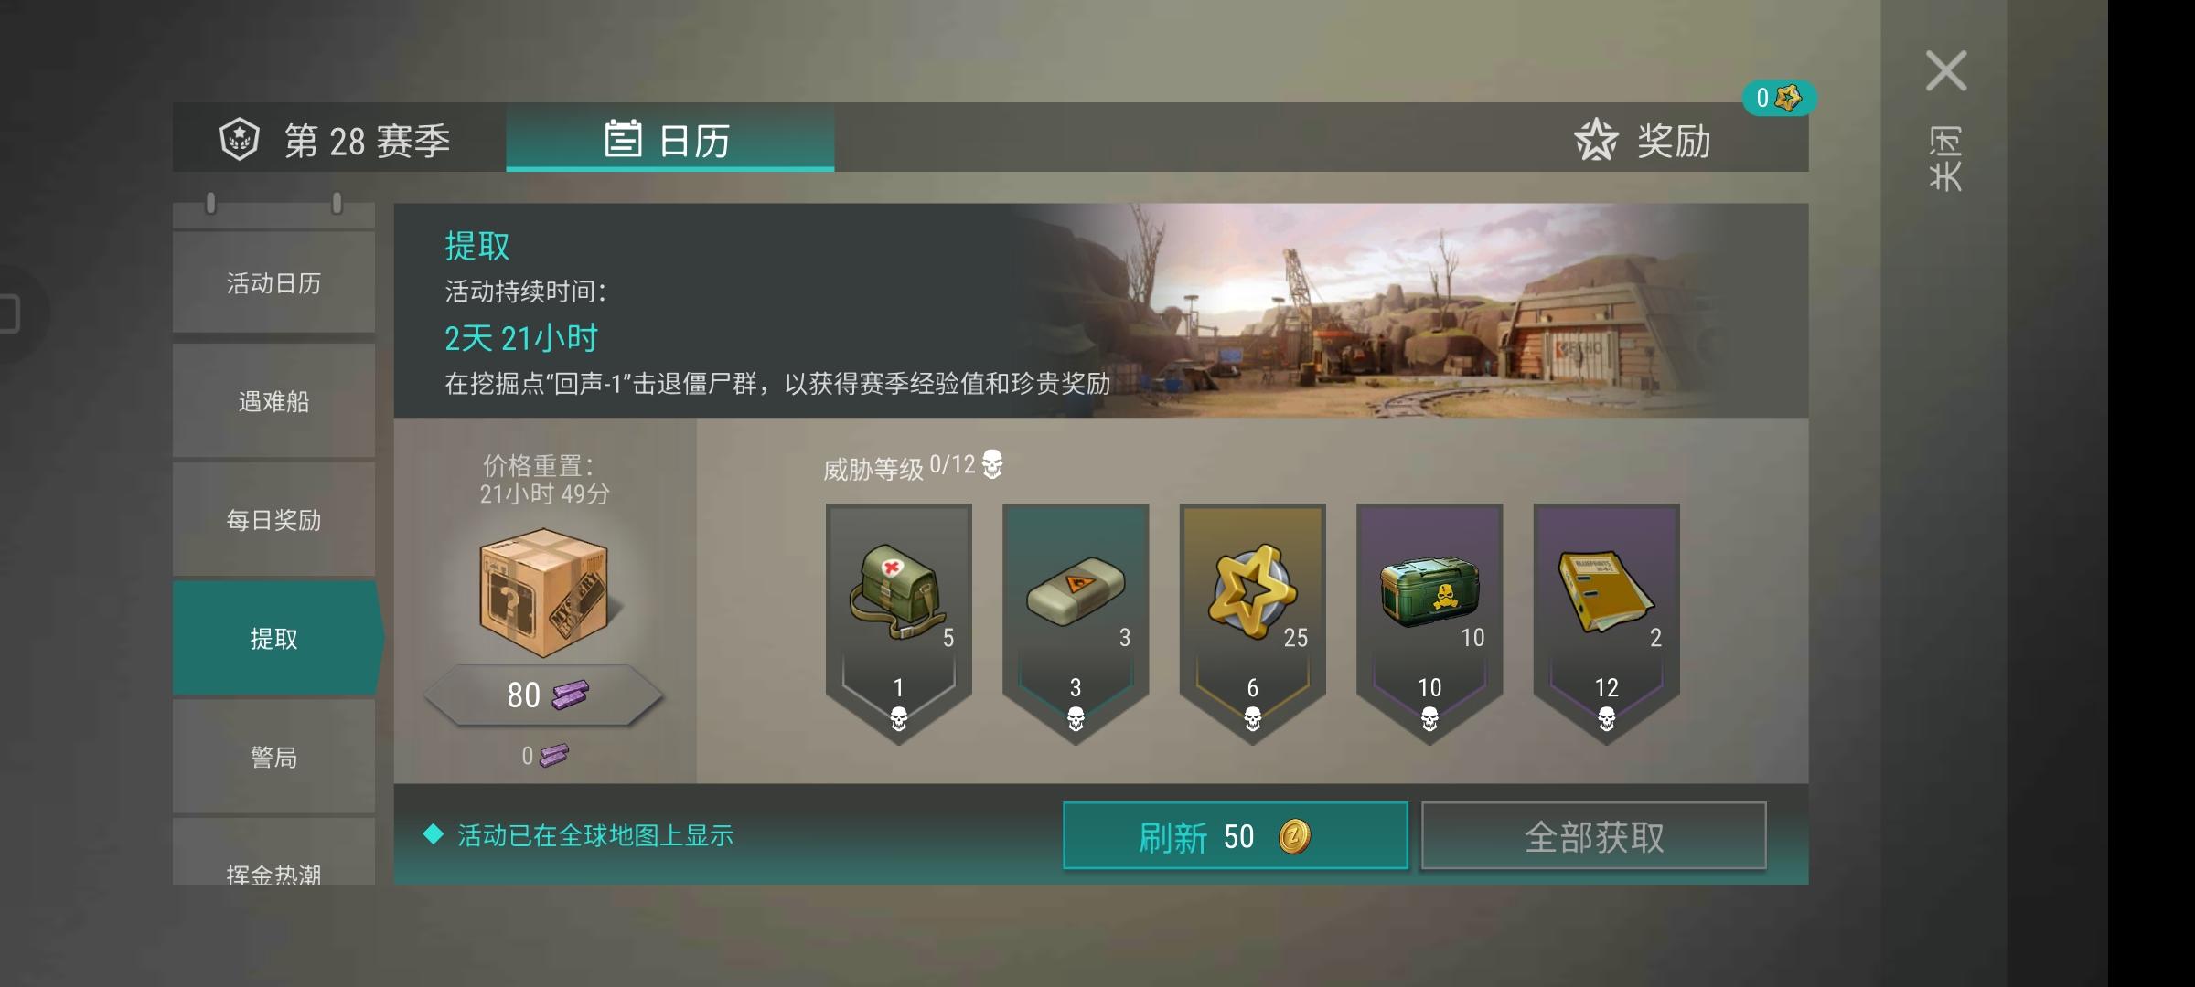Select the 警局 sidebar item

[273, 757]
